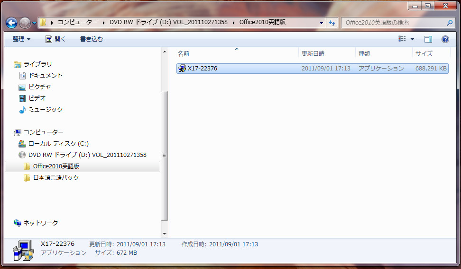Select DVD RW ドライブ (D:) breadcrumb segment
461x269 pixels.
click(168, 22)
